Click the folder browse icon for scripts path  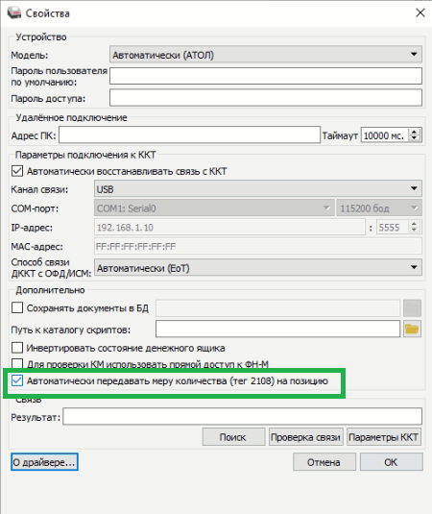[x=412, y=329]
